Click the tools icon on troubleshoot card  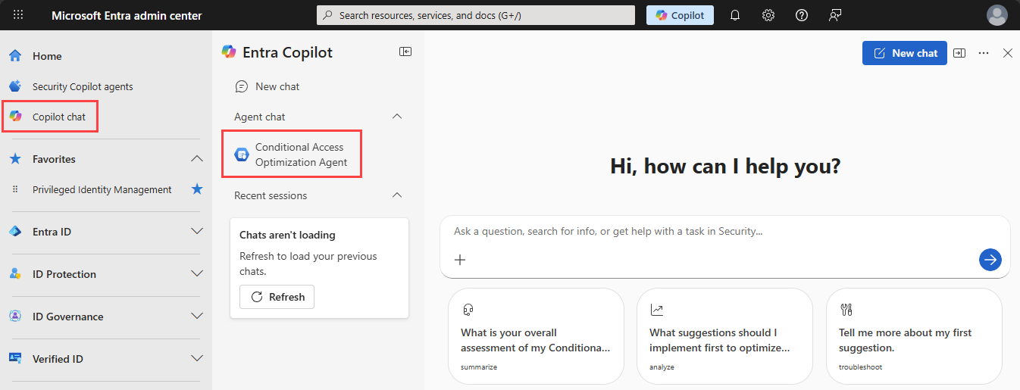(846, 310)
